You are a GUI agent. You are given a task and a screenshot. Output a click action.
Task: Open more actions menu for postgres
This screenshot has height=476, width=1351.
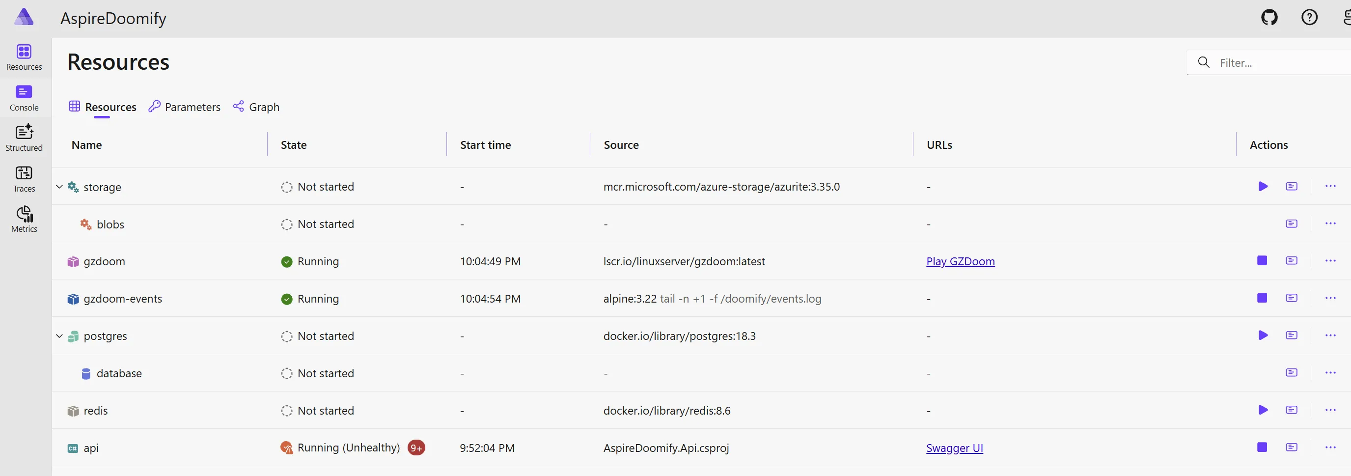pos(1330,336)
